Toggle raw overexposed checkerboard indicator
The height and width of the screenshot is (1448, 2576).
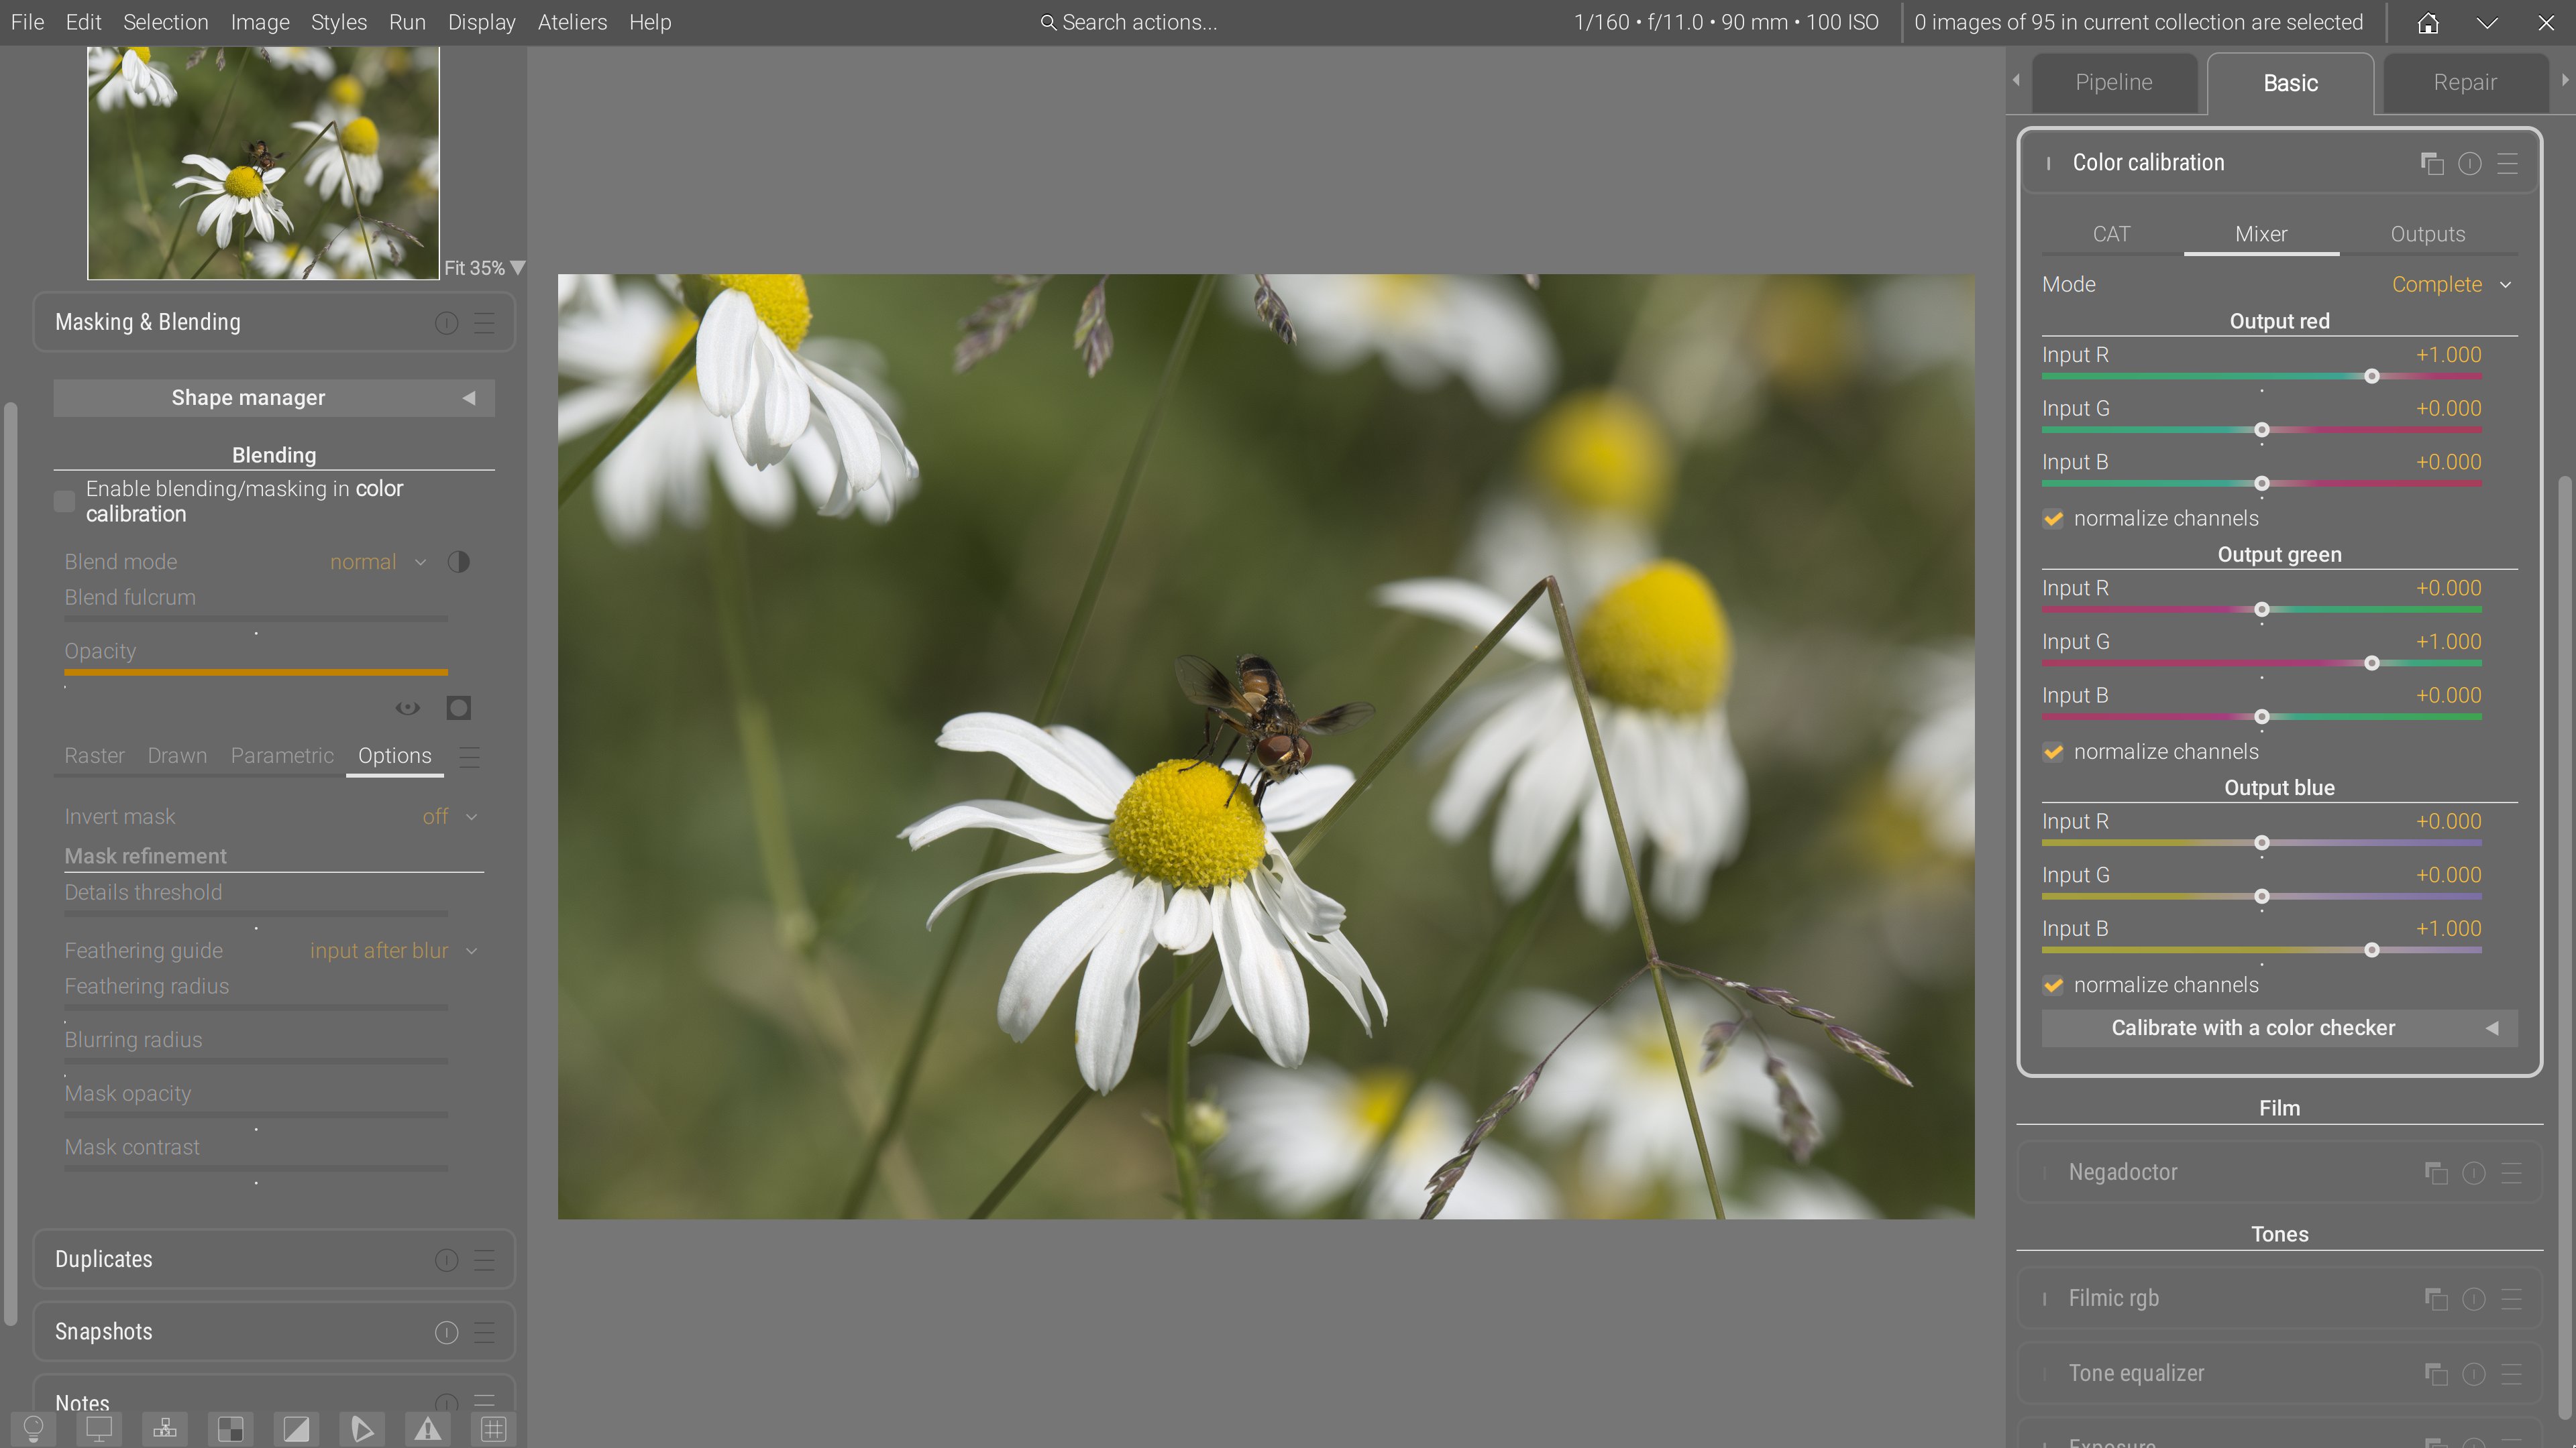(x=230, y=1429)
